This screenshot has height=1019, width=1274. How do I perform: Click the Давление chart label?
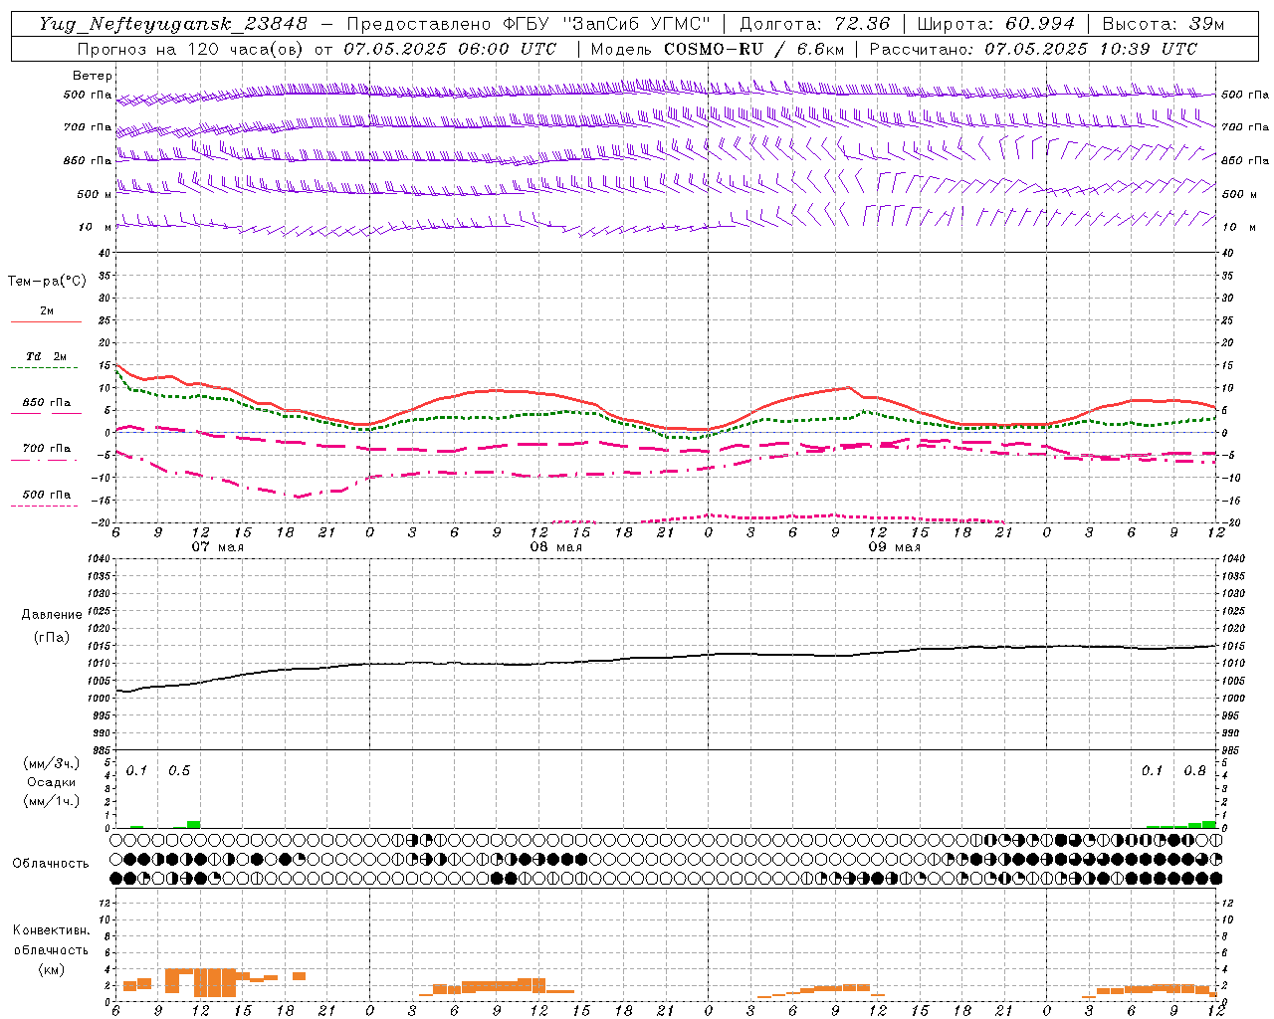tap(52, 615)
